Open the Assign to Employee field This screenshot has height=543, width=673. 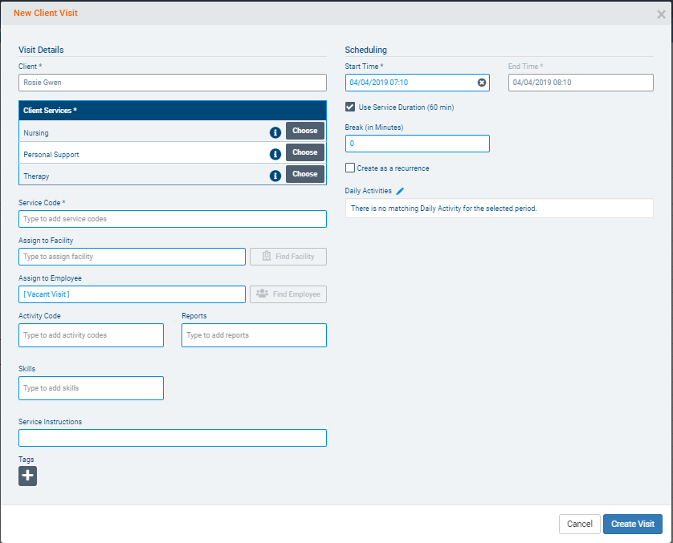tap(132, 294)
